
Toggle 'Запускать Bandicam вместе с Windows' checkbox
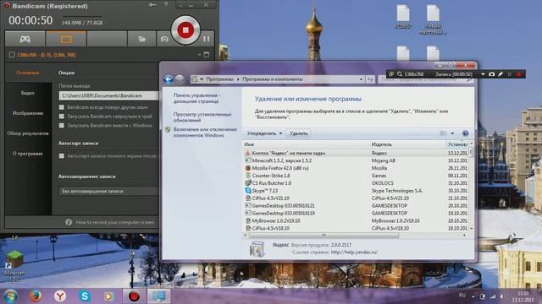click(x=62, y=126)
